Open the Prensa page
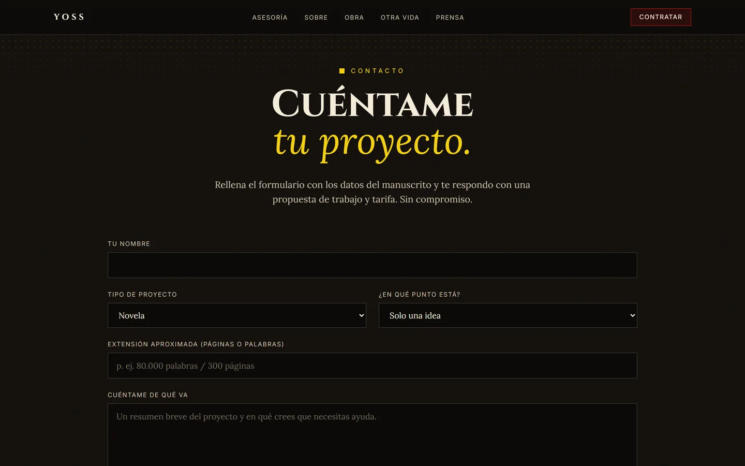Screen dimensions: 745x466 (x=450, y=18)
